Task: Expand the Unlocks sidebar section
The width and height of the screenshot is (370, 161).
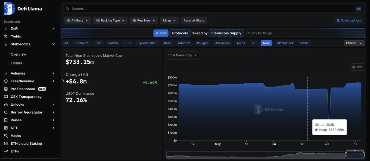Action: pos(53,104)
